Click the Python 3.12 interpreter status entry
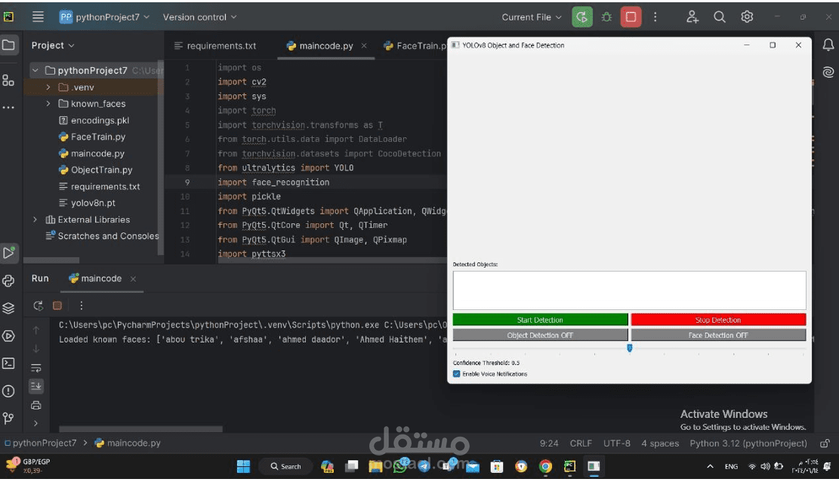The width and height of the screenshot is (839, 482). 748,443
